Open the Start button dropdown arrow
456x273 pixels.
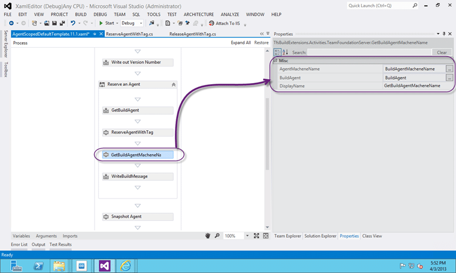click(x=117, y=23)
